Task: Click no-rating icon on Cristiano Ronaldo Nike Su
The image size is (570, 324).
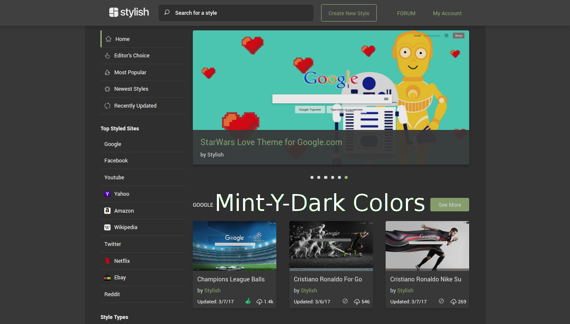Action: pyautogui.click(x=441, y=301)
